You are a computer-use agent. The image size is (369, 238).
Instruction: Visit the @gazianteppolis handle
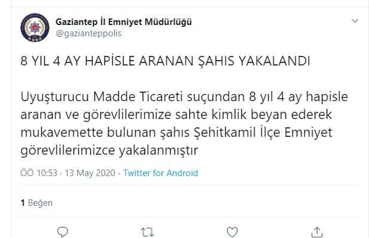point(88,33)
